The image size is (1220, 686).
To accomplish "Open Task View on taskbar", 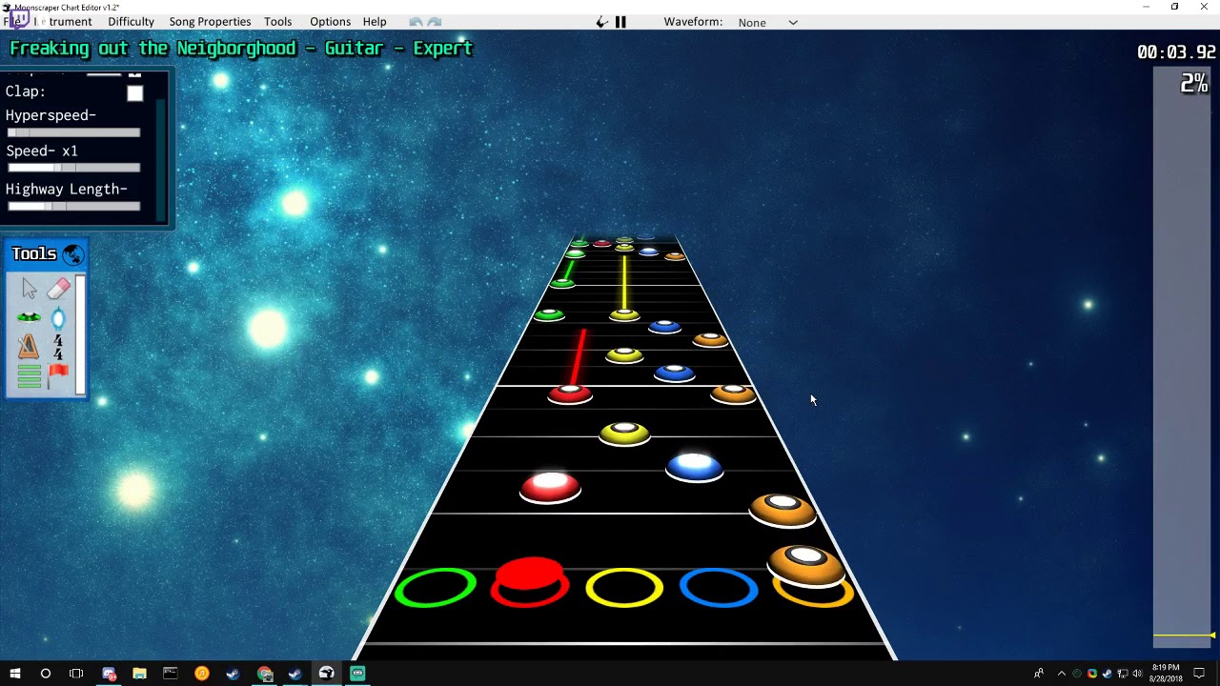I will click(x=76, y=674).
